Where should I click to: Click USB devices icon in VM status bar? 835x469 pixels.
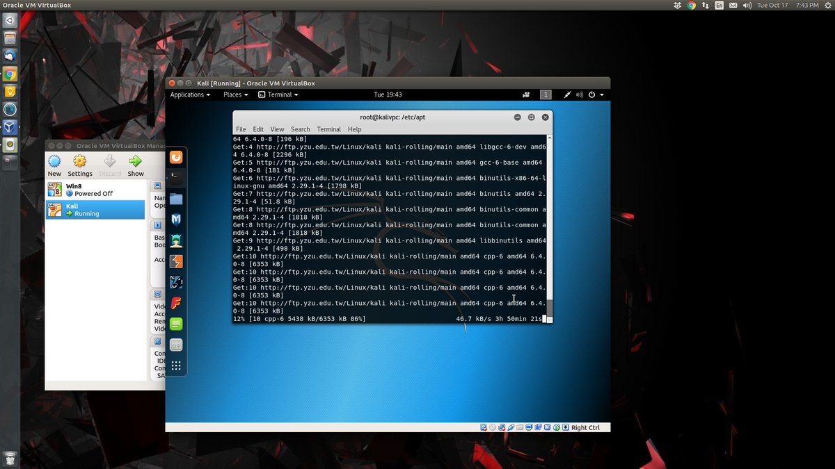[511, 427]
